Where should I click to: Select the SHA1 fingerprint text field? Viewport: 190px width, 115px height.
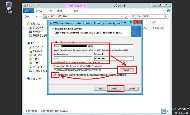click(86, 70)
